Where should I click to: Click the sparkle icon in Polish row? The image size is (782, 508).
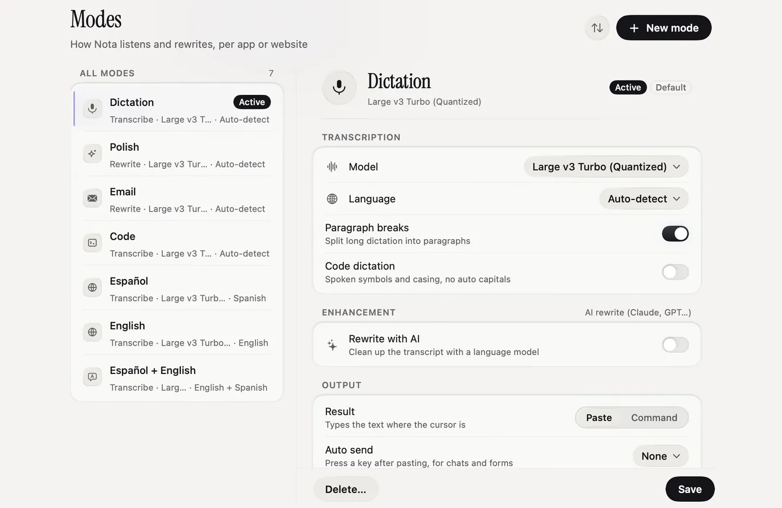pos(92,154)
